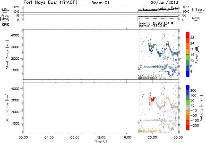Pick the Velocity segment between -100 and -50
Image resolution: width=206 pixels, height=143 pixels.
coord(188,118)
